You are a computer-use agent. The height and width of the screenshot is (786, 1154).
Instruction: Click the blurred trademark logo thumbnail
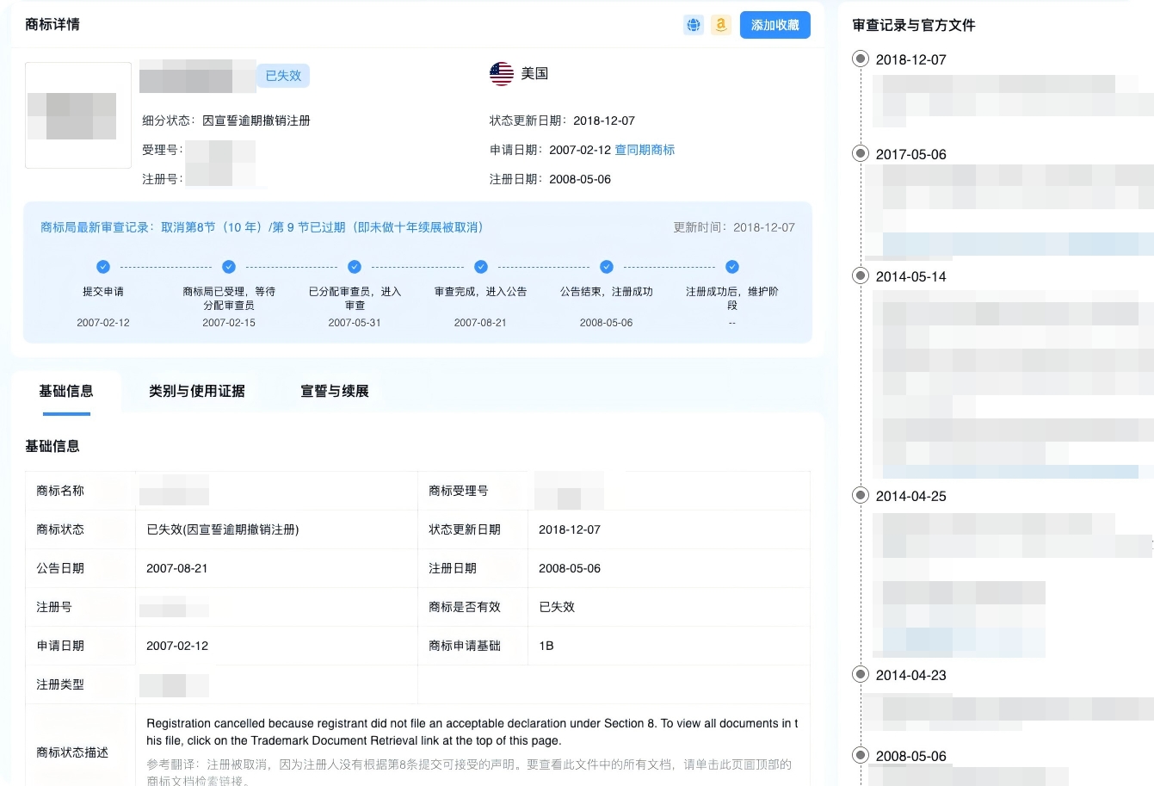point(78,115)
